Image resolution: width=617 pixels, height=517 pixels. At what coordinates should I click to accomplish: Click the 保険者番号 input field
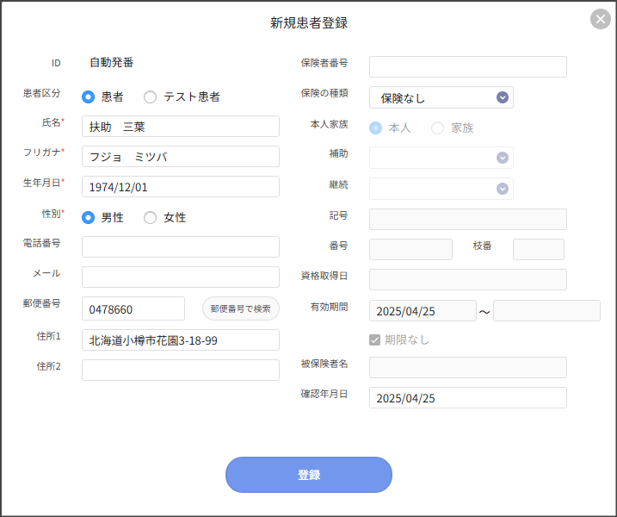[467, 67]
